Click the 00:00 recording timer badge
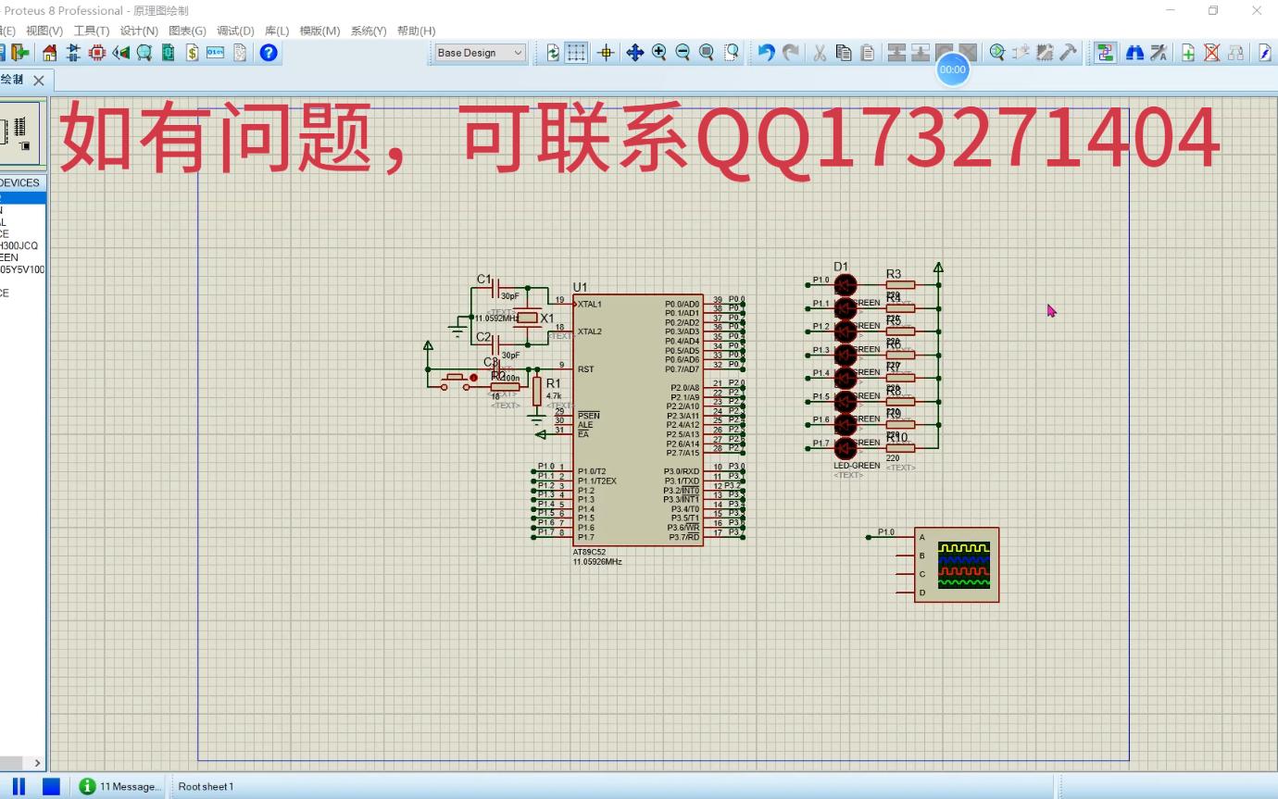This screenshot has width=1278, height=799. [952, 69]
